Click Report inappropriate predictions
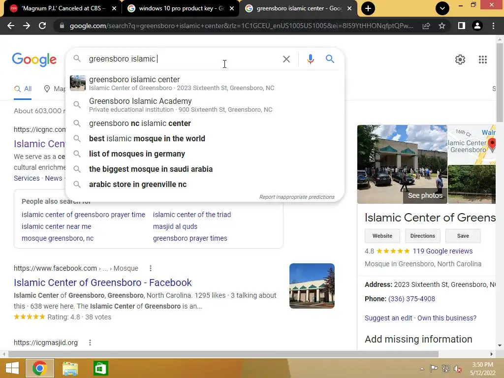This screenshot has width=504, height=378. click(x=297, y=197)
